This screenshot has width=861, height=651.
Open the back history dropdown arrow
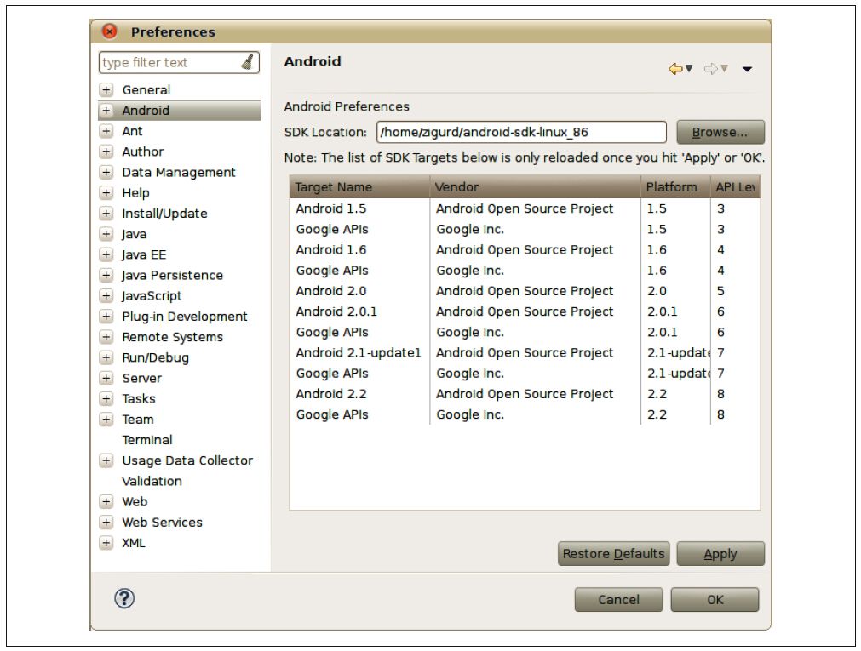689,69
